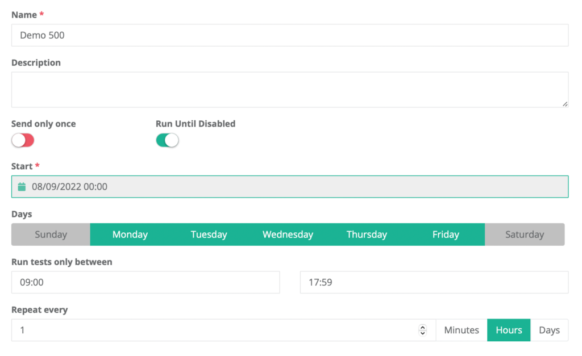Click inside the Description text area
582x356 pixels.
tap(284, 89)
